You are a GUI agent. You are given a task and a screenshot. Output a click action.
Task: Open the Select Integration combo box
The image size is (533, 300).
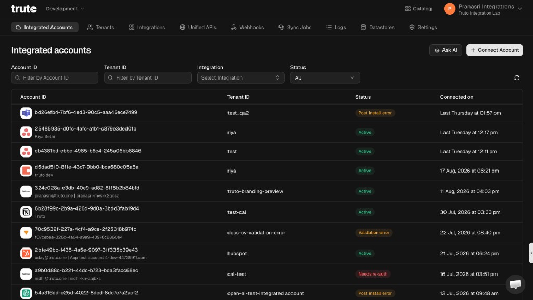[x=240, y=77]
